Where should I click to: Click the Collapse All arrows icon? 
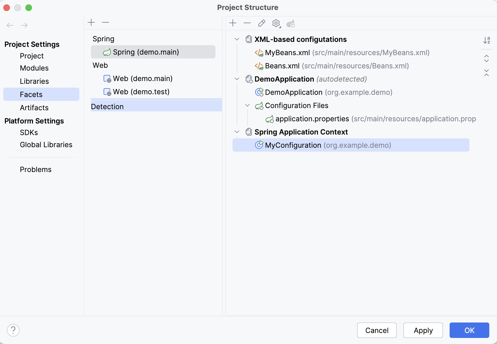(x=487, y=73)
